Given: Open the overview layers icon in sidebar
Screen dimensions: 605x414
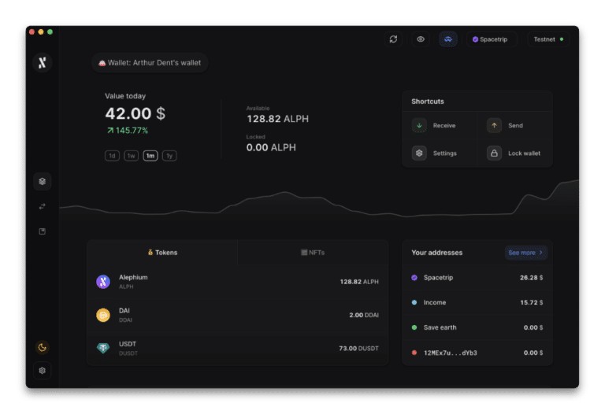Looking at the screenshot, I should [x=43, y=181].
